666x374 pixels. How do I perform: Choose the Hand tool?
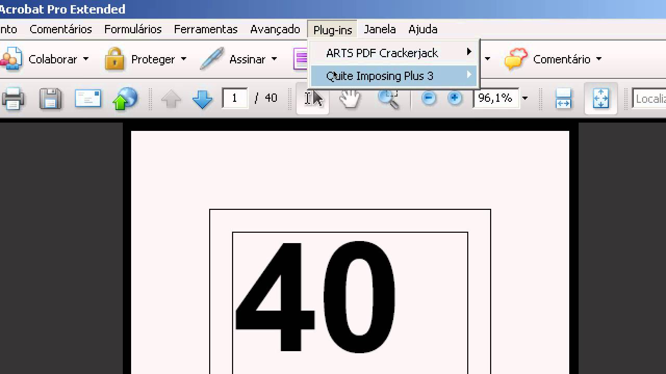[x=350, y=98]
